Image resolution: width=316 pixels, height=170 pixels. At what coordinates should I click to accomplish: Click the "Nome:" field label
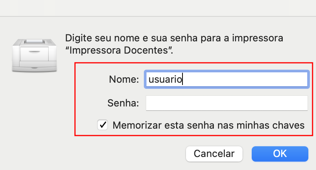click(124, 79)
